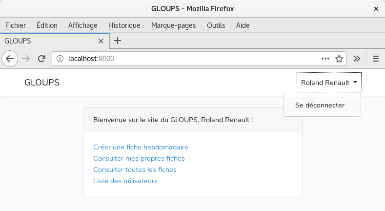Reload the current page
Viewport: 385px width, 211px height.
[x=42, y=59]
